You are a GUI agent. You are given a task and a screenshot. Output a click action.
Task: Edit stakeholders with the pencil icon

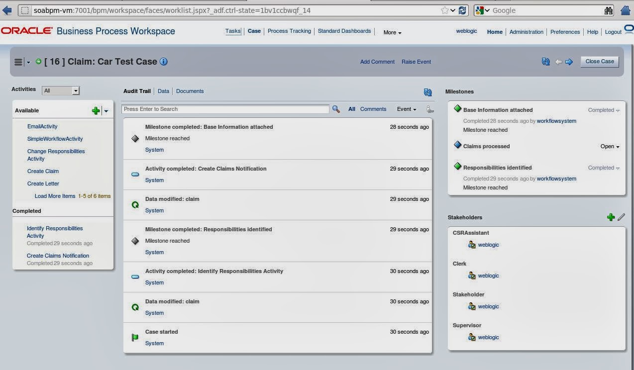(621, 217)
